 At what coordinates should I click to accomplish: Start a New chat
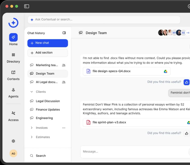(48, 43)
